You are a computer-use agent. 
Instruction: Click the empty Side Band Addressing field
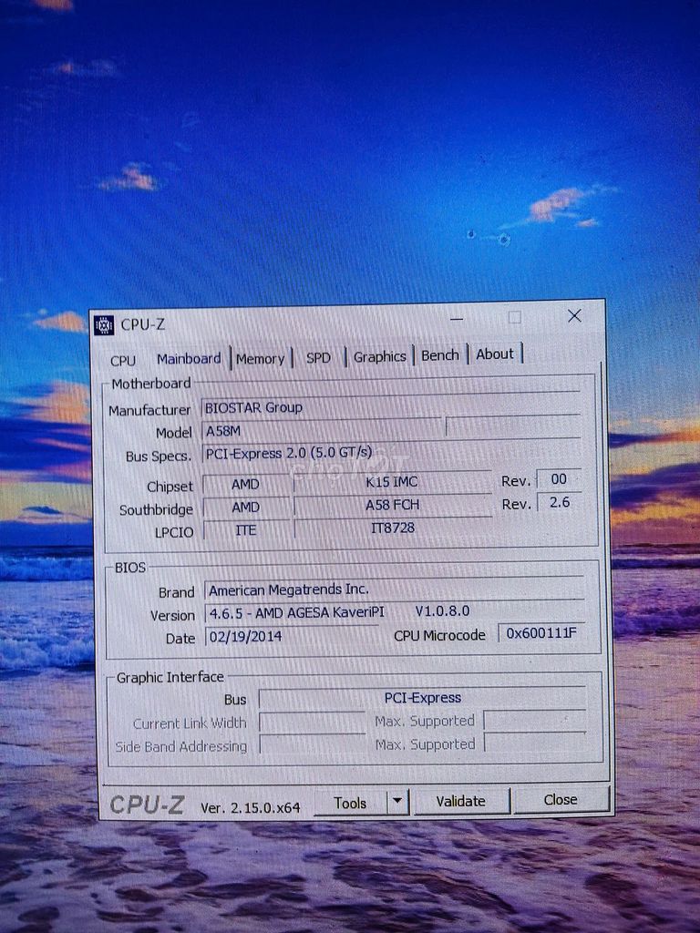point(313,744)
